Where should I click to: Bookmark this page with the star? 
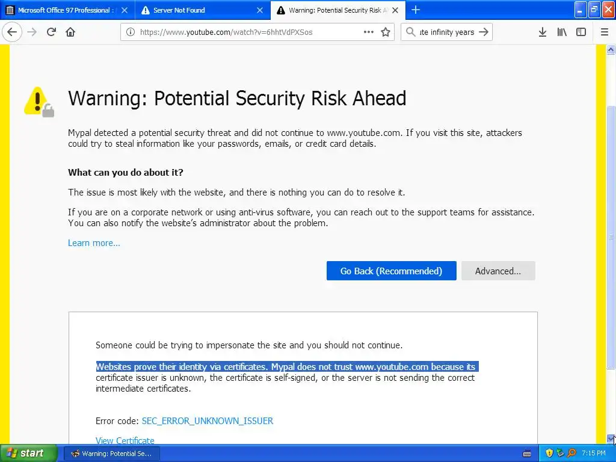386,32
